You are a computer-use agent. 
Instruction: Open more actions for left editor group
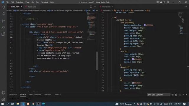click(x=95, y=6)
